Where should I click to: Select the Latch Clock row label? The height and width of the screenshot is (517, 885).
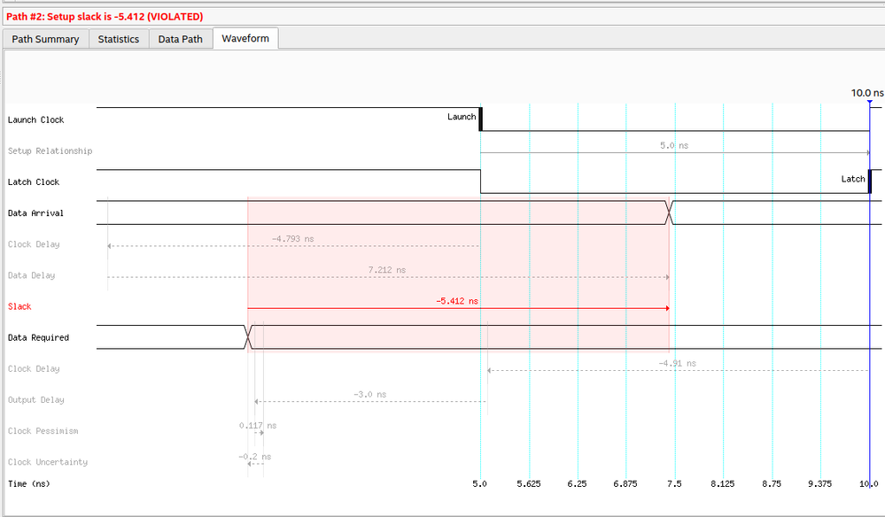tap(34, 182)
